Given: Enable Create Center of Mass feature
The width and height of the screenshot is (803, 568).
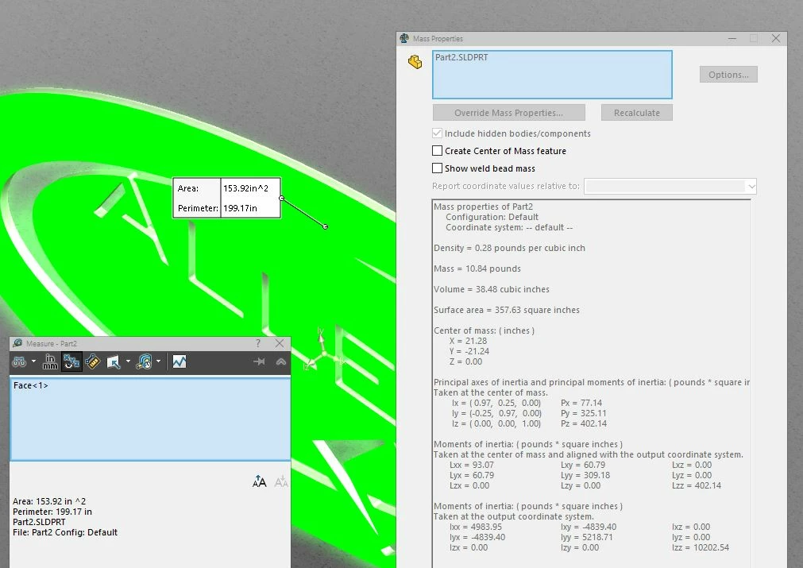Looking at the screenshot, I should click(x=437, y=151).
